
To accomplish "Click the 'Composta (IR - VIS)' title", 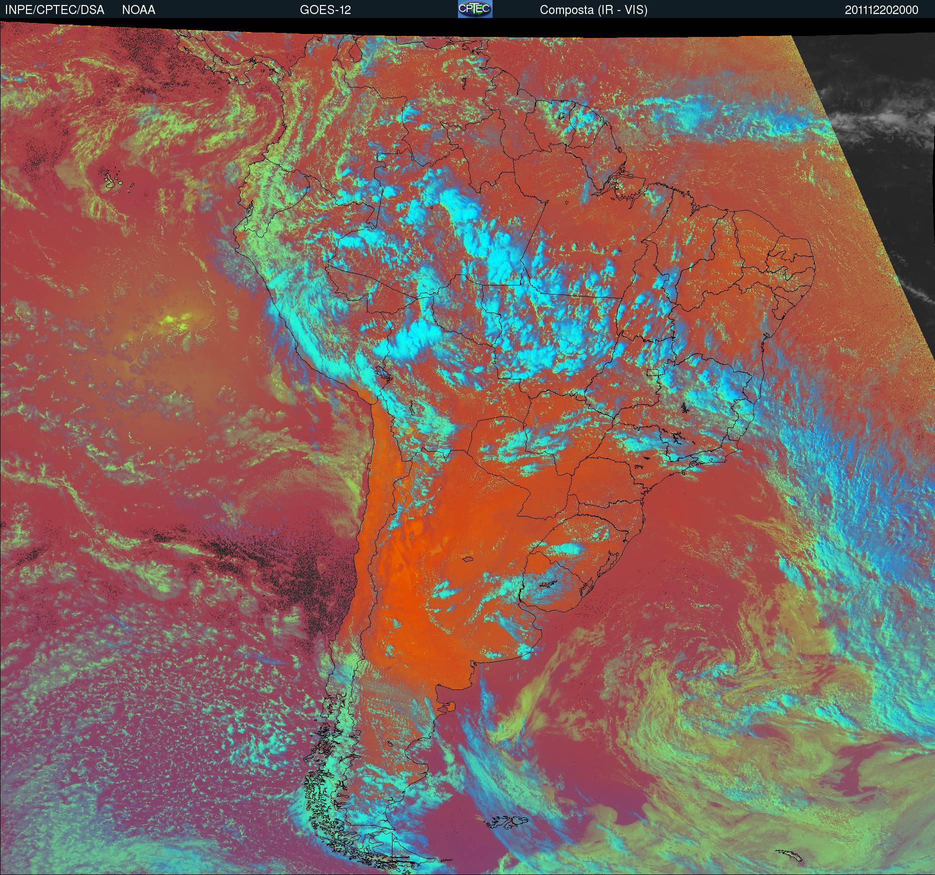I will [593, 10].
